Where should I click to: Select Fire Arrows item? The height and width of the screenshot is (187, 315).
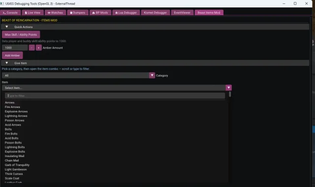click(x=12, y=107)
